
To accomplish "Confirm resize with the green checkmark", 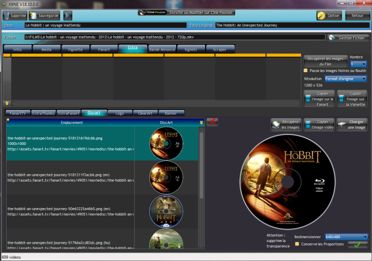I will coord(358,245).
